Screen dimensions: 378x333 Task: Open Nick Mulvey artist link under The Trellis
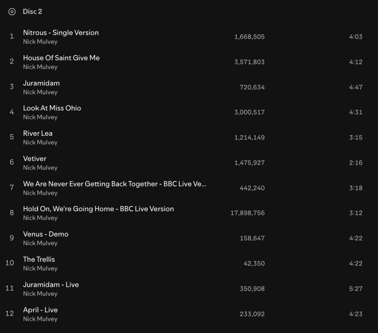coord(40,268)
